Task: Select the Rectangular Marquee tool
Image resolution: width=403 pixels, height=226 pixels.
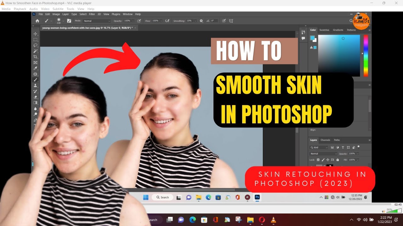Action: point(35,40)
